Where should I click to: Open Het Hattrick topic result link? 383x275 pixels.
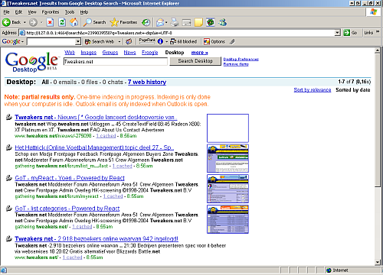tap(94, 147)
